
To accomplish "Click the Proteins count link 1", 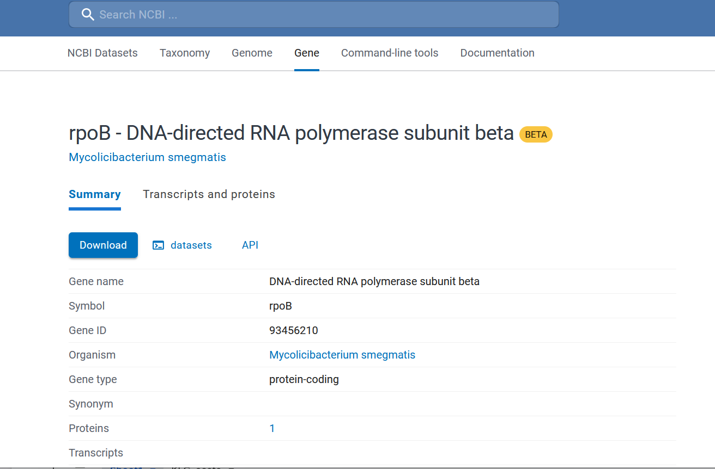I will (x=272, y=428).
